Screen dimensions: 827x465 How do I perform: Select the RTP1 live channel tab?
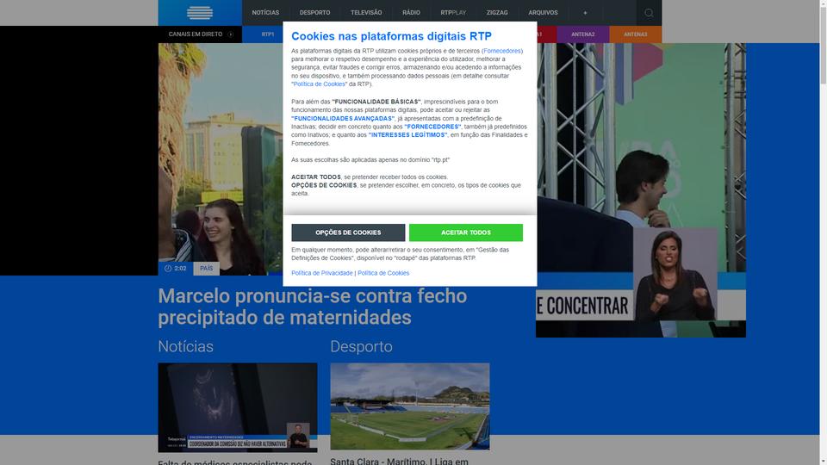click(263, 34)
